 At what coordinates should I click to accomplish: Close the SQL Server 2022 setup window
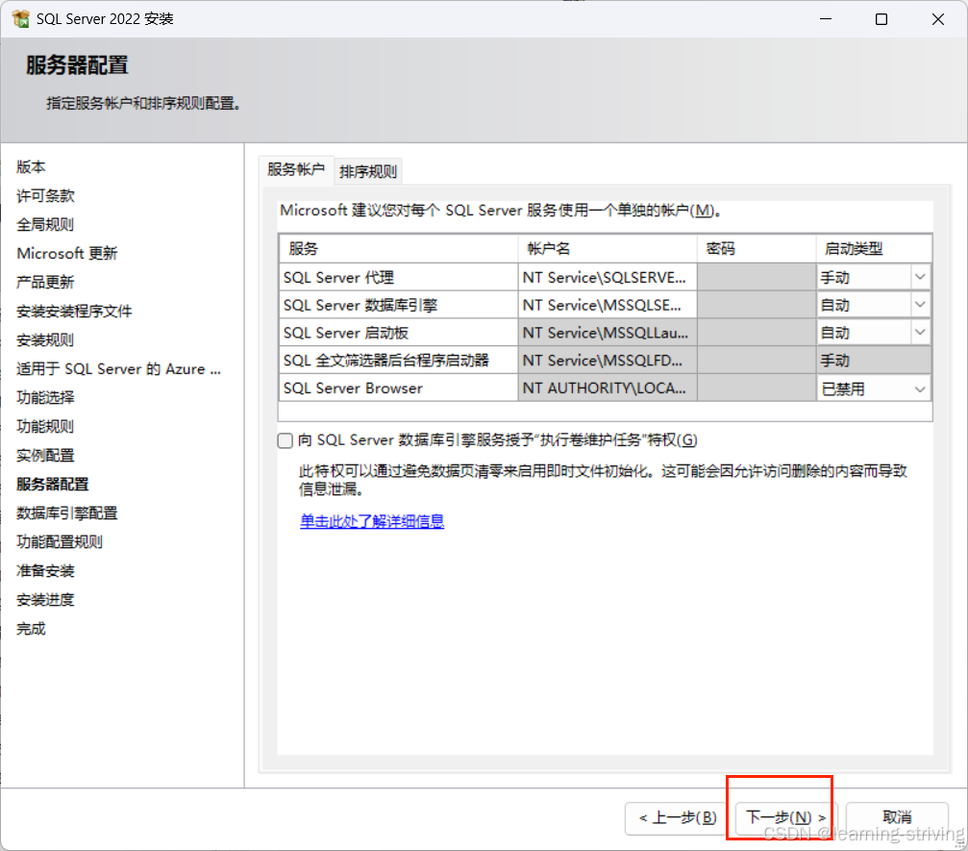pyautogui.click(x=938, y=19)
